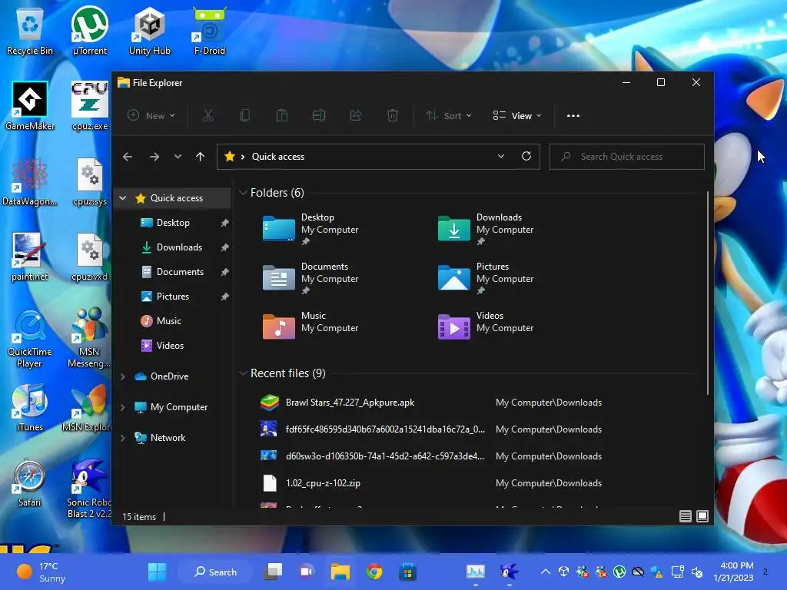Click the Share icon in toolbar
Viewport: 787px width, 590px height.
coord(356,116)
